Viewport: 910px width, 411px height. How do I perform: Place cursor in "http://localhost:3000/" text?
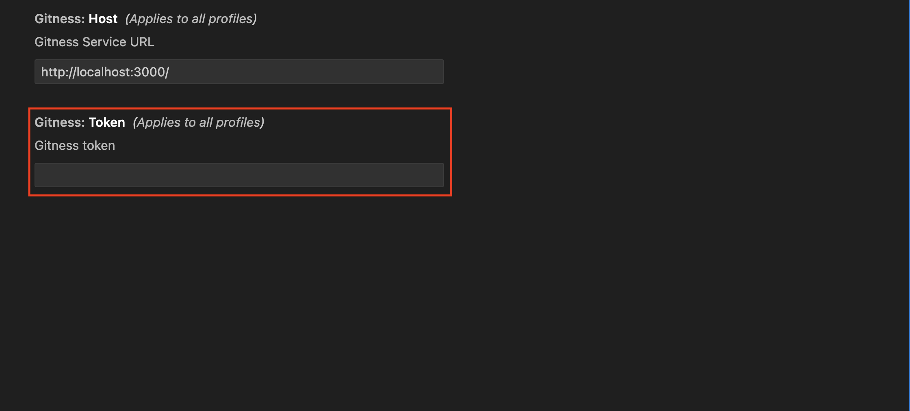[x=105, y=72]
